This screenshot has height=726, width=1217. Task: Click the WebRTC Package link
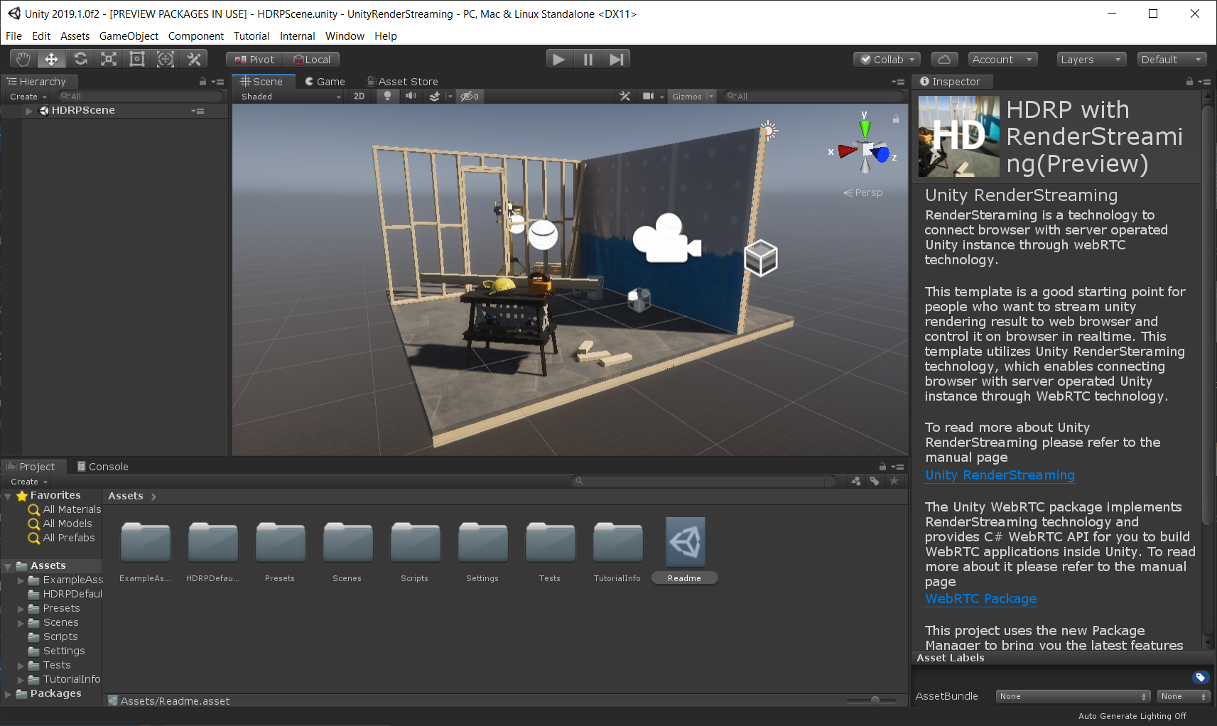tap(980, 599)
